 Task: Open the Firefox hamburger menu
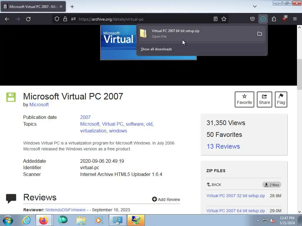tap(295, 19)
